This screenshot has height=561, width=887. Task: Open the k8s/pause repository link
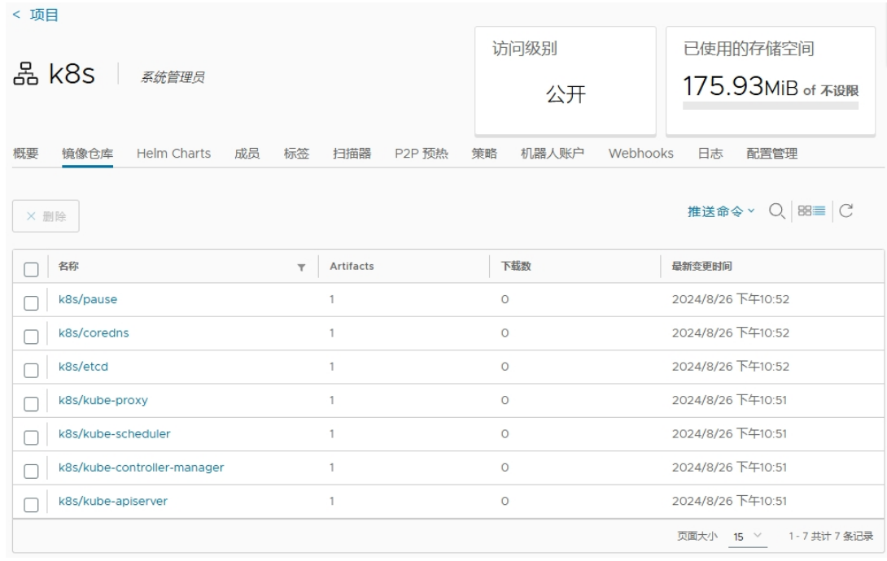click(88, 299)
